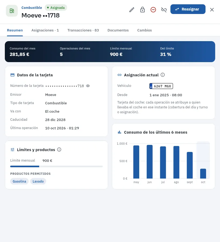Close the card detail panel
Screen dimensions: 220x242
click(212, 10)
